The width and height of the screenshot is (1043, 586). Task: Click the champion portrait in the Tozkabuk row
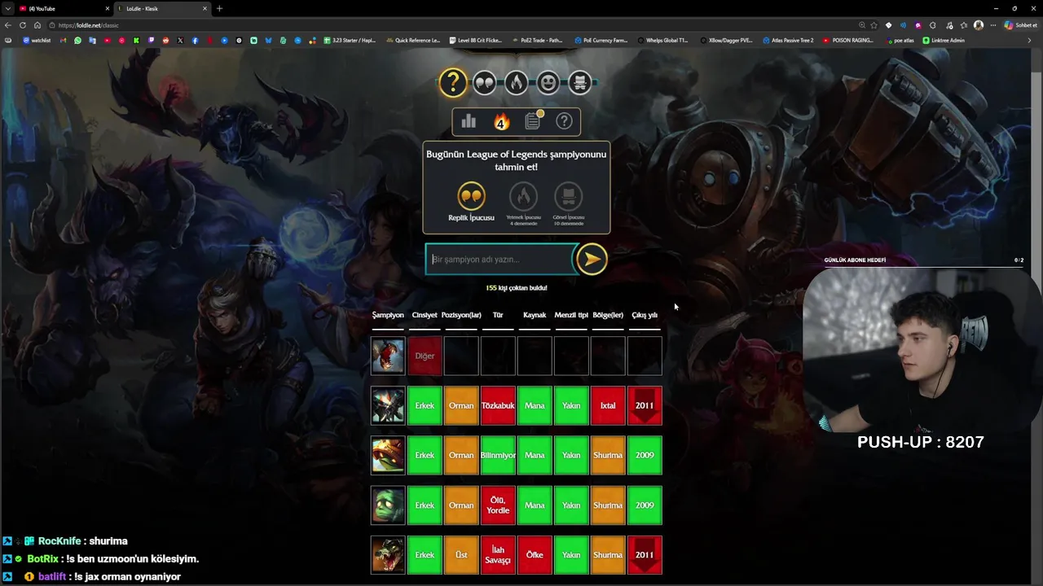point(388,405)
